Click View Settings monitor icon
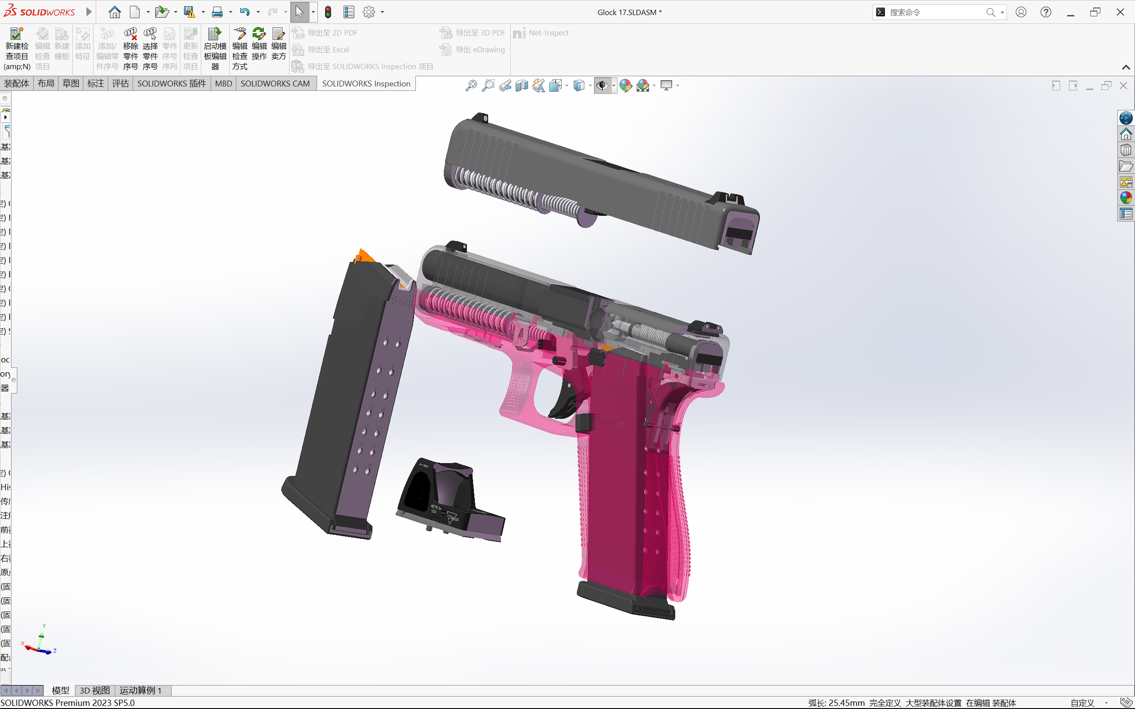 click(x=666, y=86)
